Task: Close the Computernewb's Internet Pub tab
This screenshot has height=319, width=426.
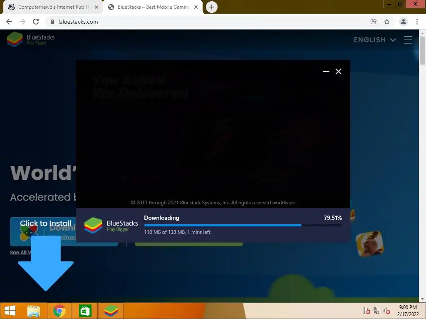Action: [97, 7]
